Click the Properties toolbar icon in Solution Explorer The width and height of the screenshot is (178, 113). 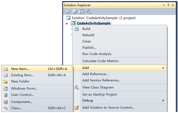tap(67, 11)
